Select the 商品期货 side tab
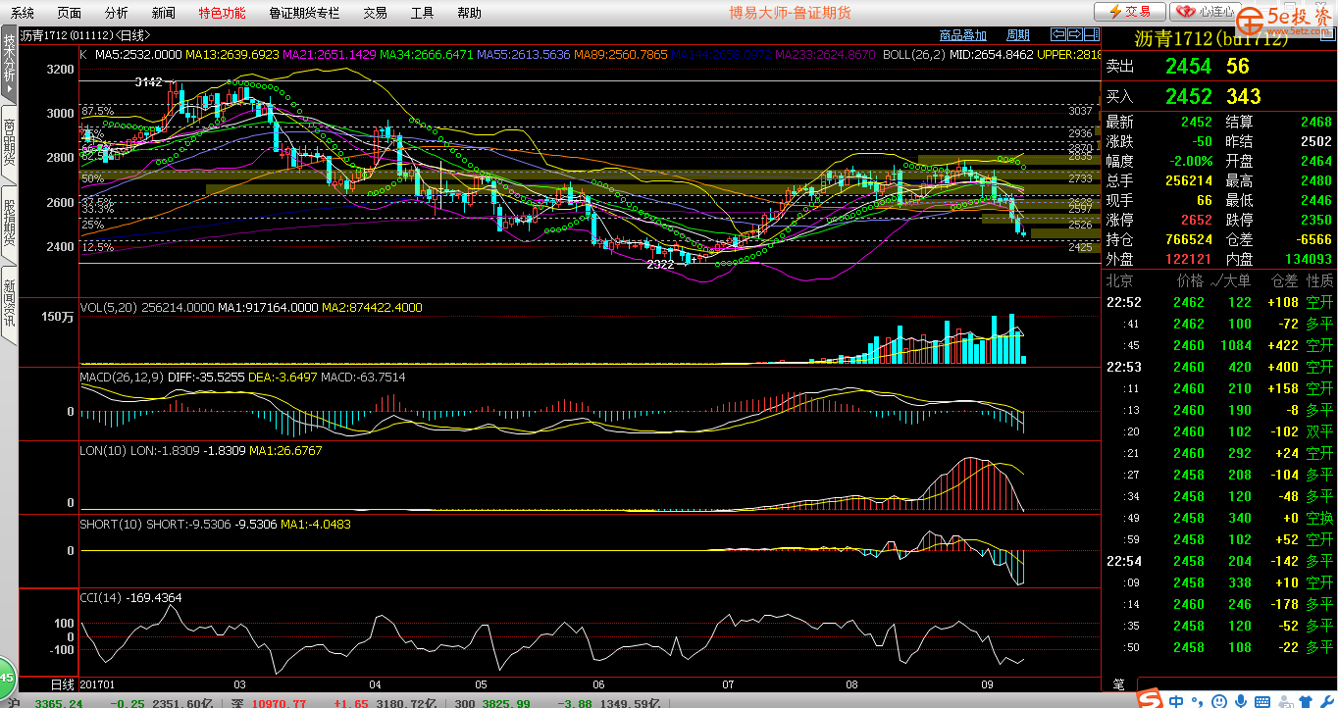 9,144
